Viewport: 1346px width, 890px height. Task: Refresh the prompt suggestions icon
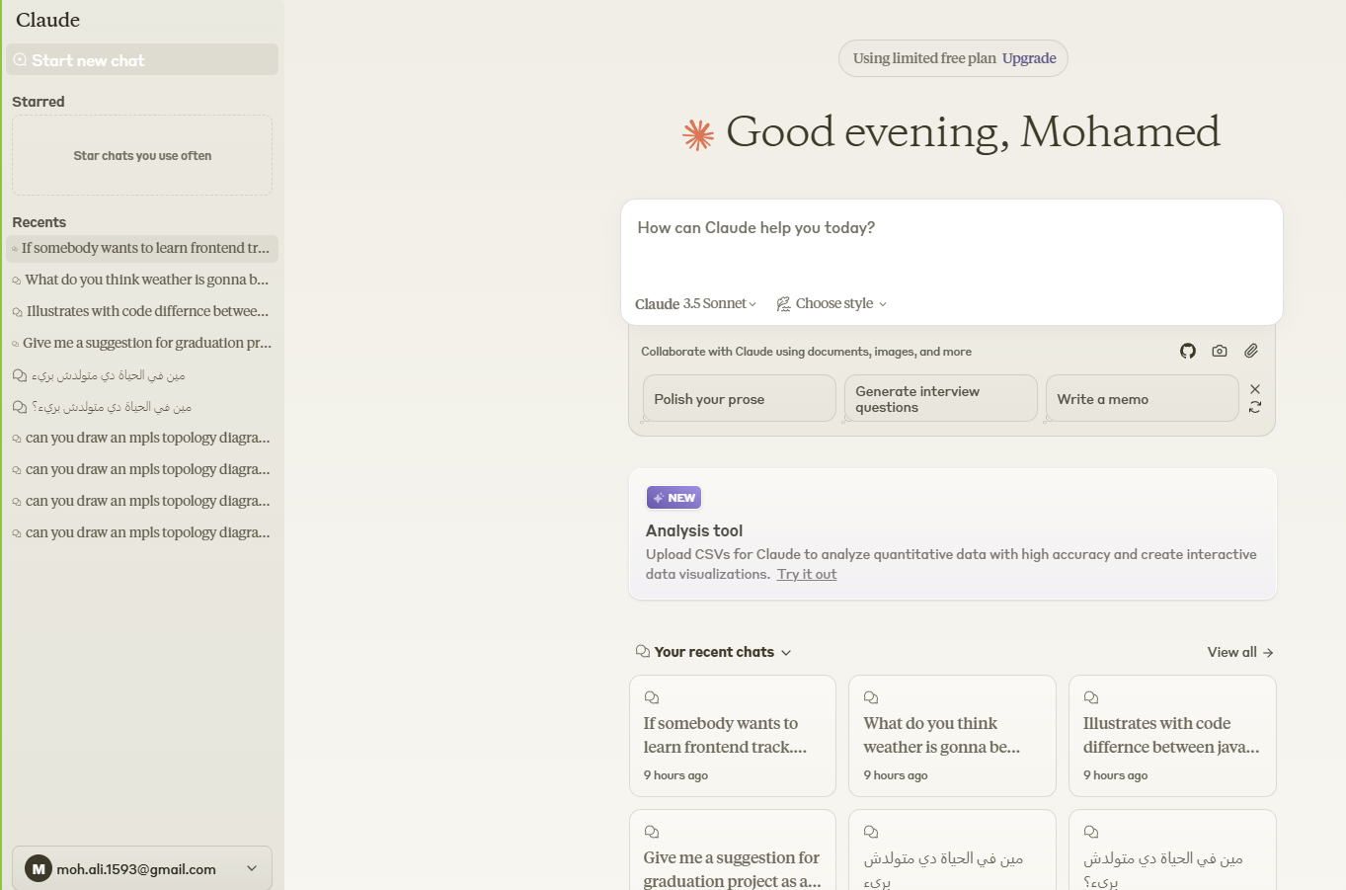point(1255,407)
